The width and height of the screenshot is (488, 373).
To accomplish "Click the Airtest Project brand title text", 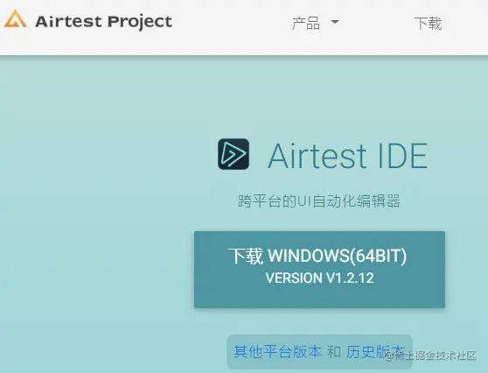I will tap(104, 22).
